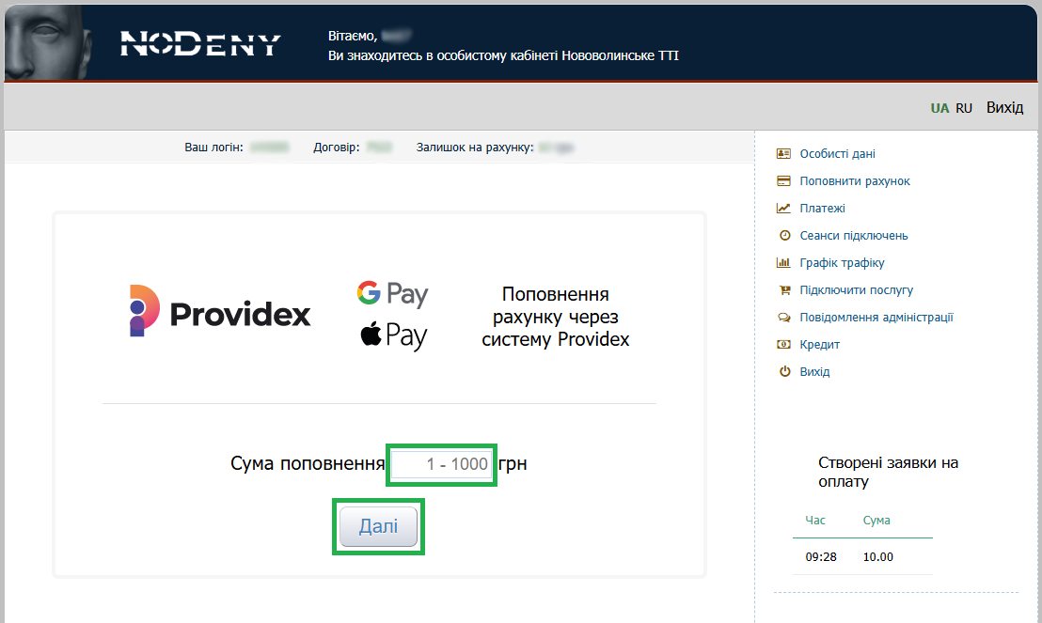Click the Providex logo
The image size is (1042, 623).
click(219, 311)
